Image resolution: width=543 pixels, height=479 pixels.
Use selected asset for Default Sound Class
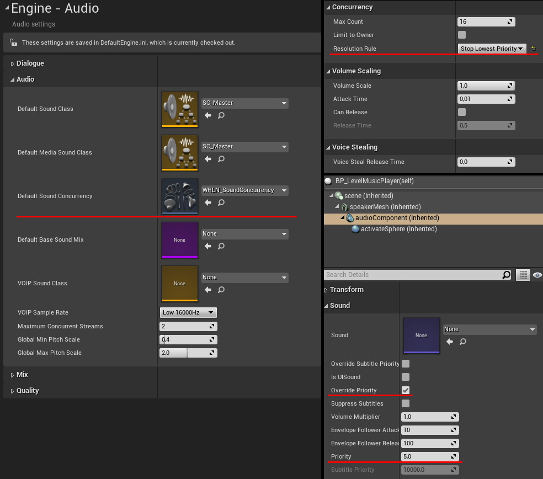pos(208,115)
